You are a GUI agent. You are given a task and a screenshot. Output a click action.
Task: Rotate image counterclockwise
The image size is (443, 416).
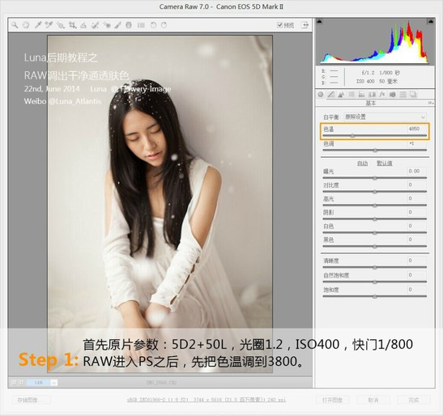tap(153, 25)
